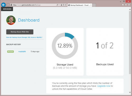Click the security lock icon
Screen dimensions: 132x96
pyautogui.click(x=62, y=5)
